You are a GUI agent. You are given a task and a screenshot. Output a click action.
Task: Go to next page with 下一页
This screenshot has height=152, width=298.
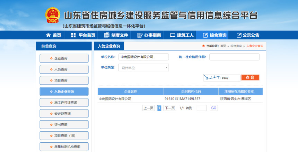tap(169, 108)
